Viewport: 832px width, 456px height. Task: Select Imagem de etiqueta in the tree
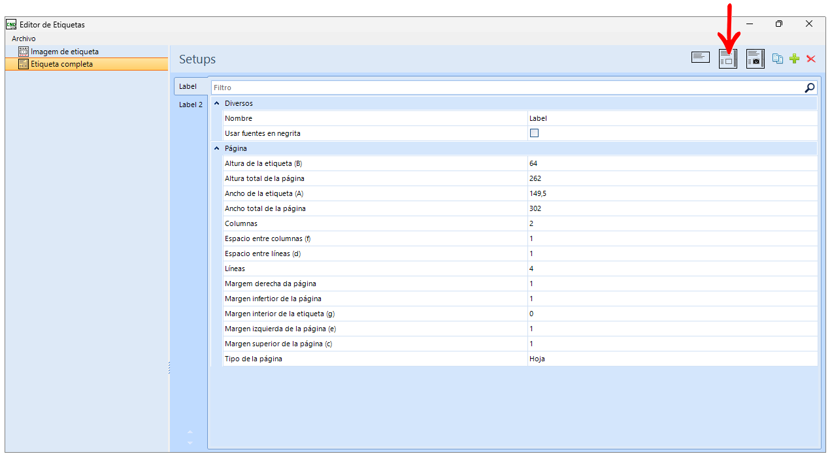pyautogui.click(x=65, y=51)
